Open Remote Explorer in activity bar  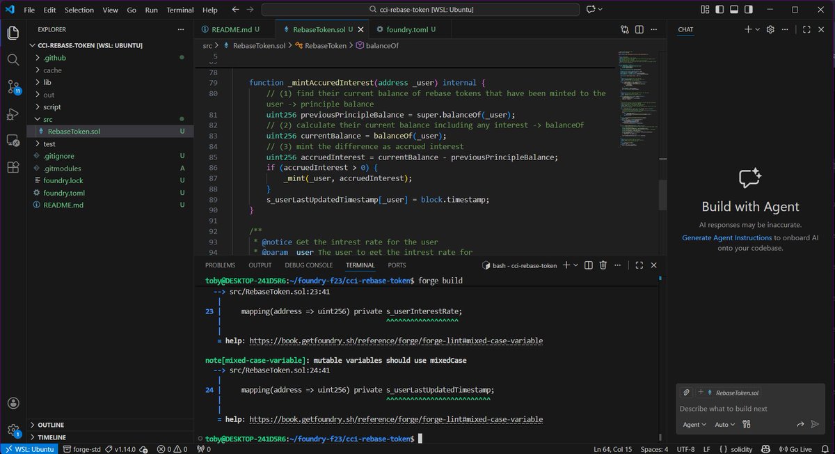click(x=13, y=141)
